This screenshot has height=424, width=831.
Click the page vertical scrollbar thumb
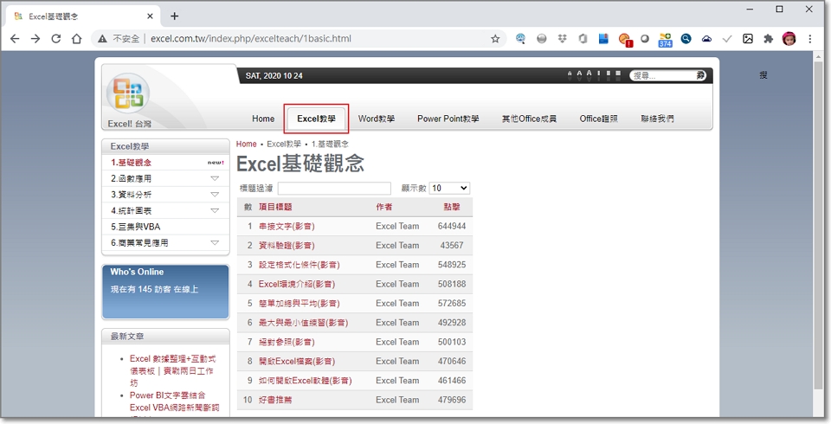click(x=818, y=227)
